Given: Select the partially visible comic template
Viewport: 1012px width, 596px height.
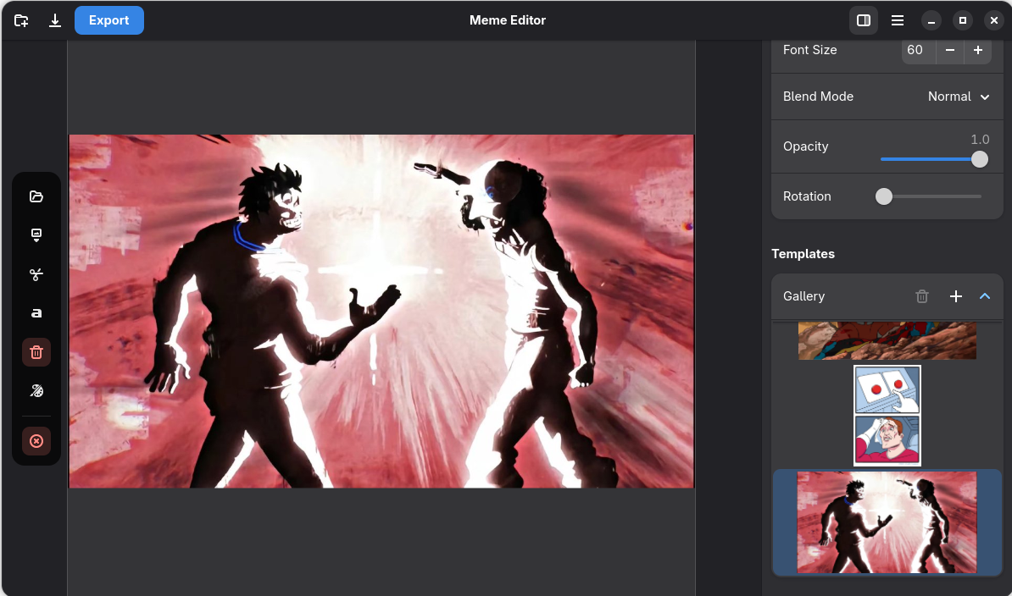Looking at the screenshot, I should tap(887, 341).
